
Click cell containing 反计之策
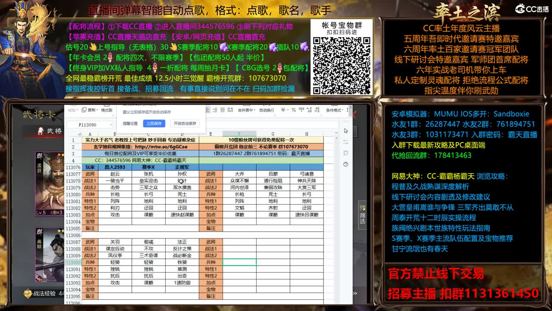tap(182, 249)
